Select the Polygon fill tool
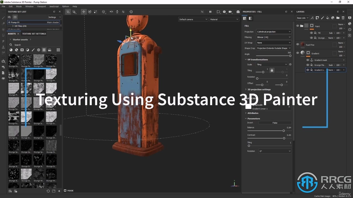The height and width of the screenshot is (198, 353). click(x=3, y=35)
